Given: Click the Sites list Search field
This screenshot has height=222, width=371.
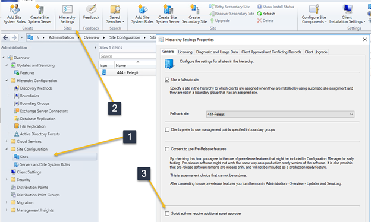Looking at the screenshot, I should point(127,56).
